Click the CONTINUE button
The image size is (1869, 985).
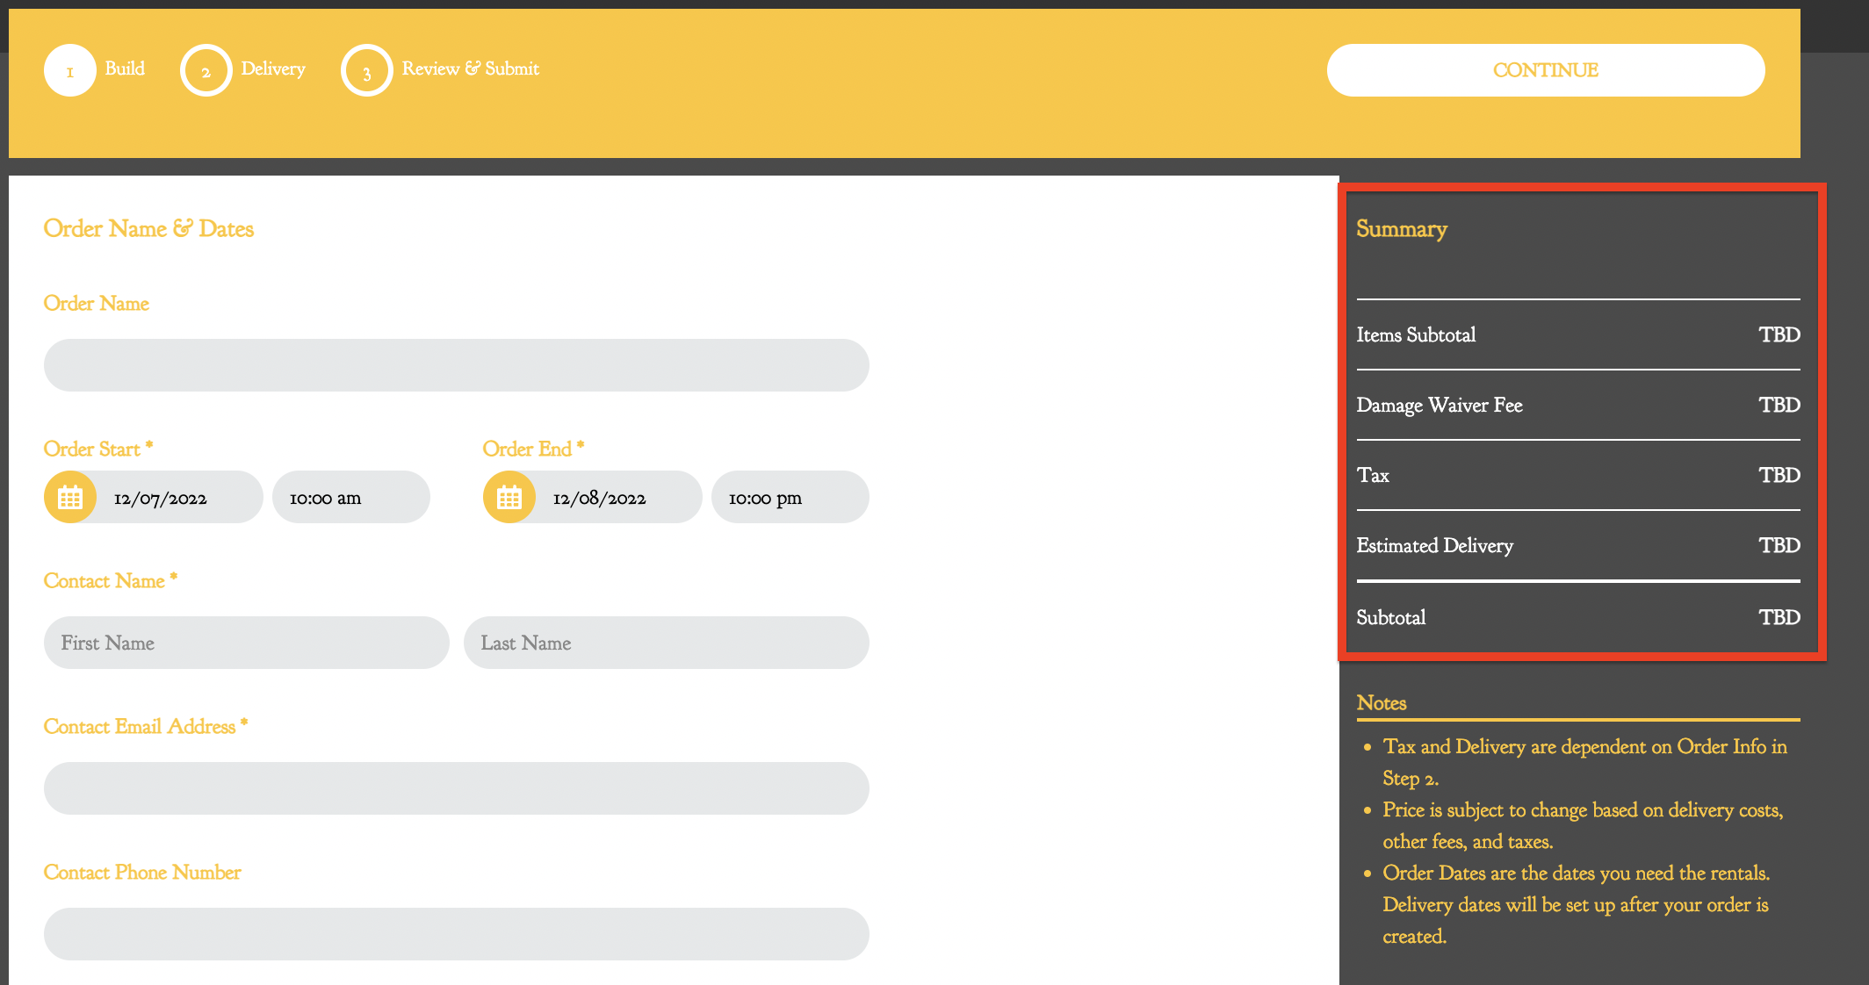click(1546, 70)
